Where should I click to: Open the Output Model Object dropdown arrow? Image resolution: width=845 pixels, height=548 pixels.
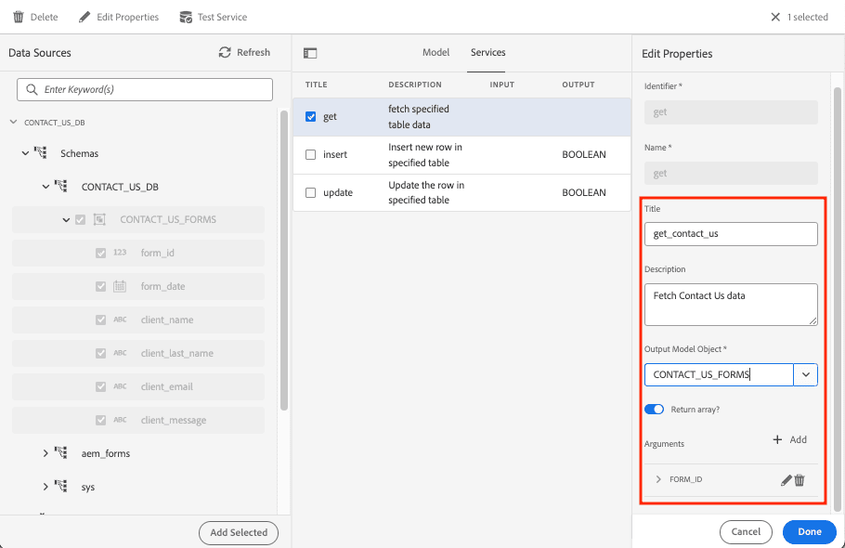click(x=806, y=375)
